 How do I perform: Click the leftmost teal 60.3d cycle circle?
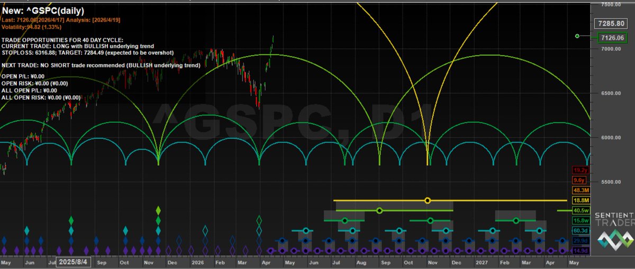coord(305,230)
